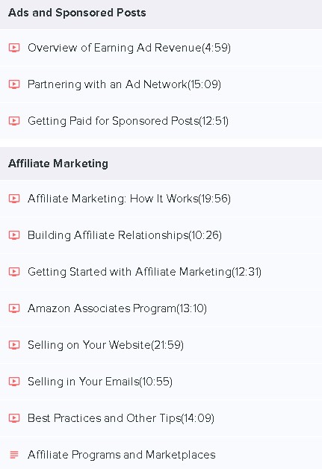The image size is (322, 469).
Task: Open Getting Paid for Sponsored Posts lesson
Action: (161, 121)
